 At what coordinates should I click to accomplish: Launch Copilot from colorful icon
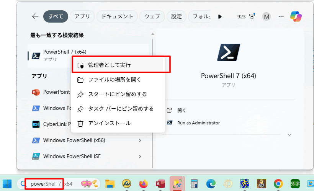(296, 16)
